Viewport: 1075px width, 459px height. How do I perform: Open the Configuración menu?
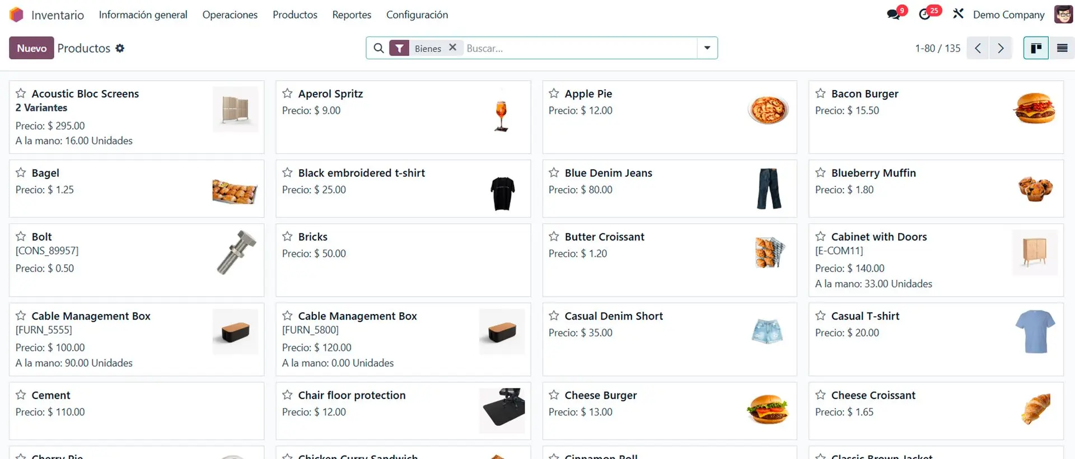tap(417, 15)
